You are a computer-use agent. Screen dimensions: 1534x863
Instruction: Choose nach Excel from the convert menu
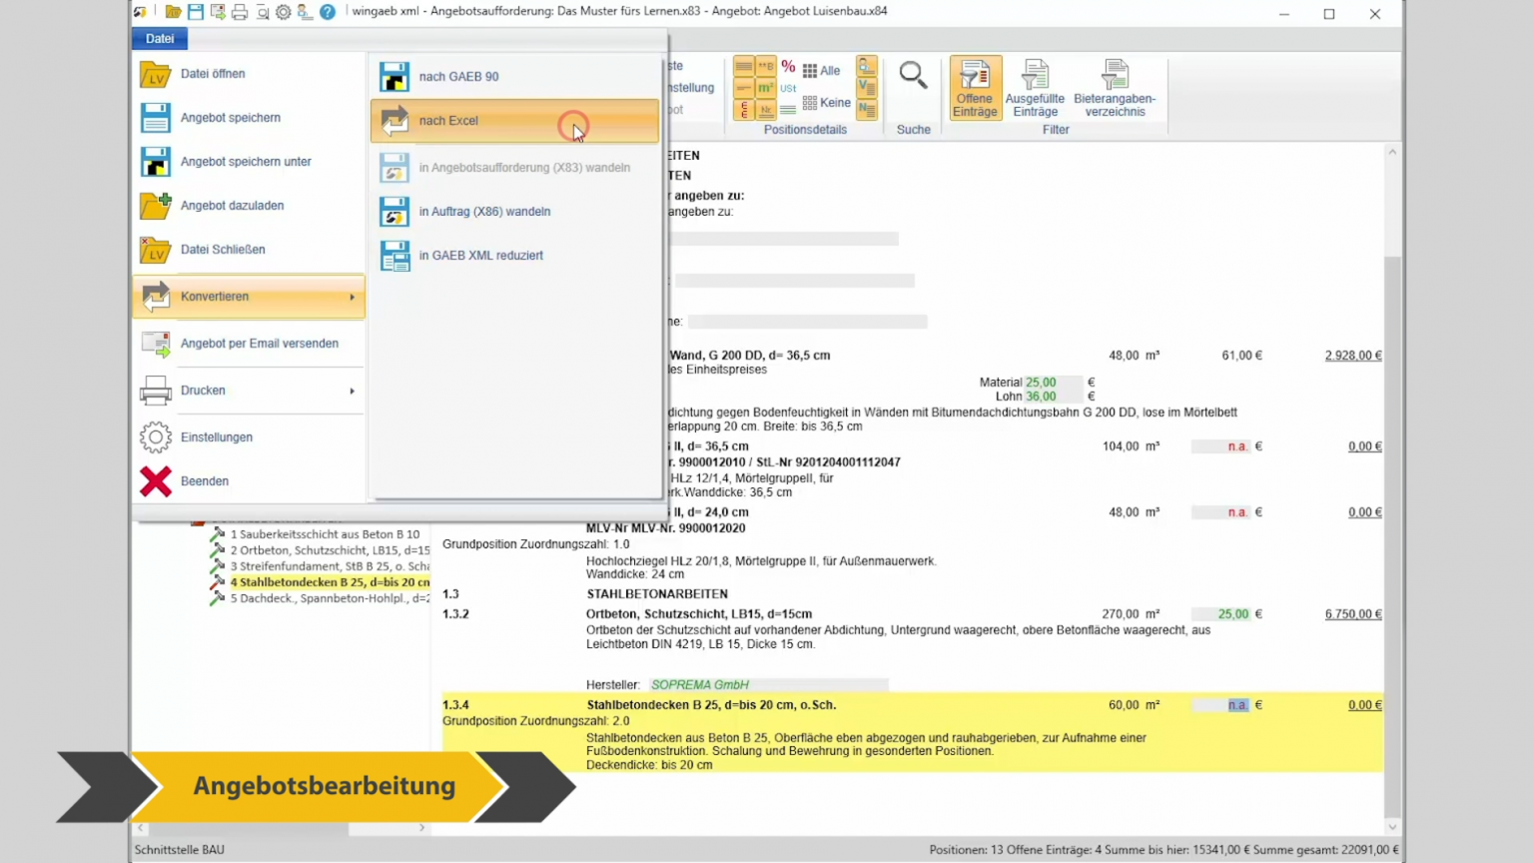coord(448,120)
